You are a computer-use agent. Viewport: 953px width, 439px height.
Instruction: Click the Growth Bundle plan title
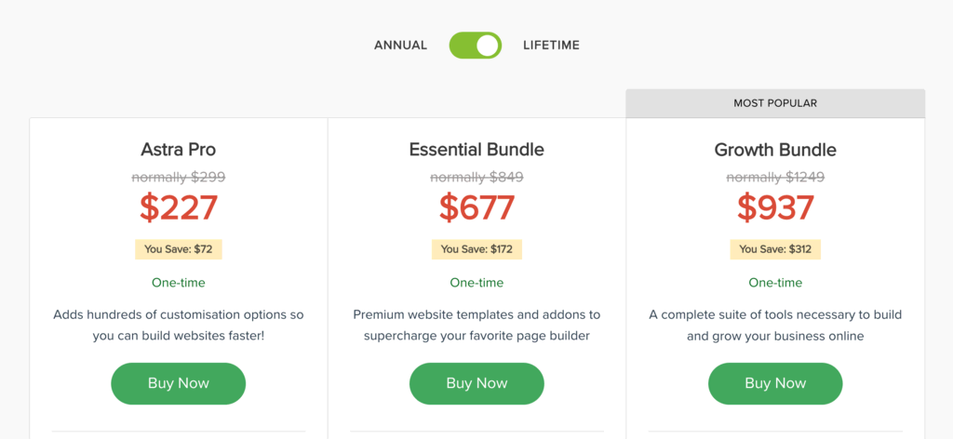pyautogui.click(x=775, y=150)
